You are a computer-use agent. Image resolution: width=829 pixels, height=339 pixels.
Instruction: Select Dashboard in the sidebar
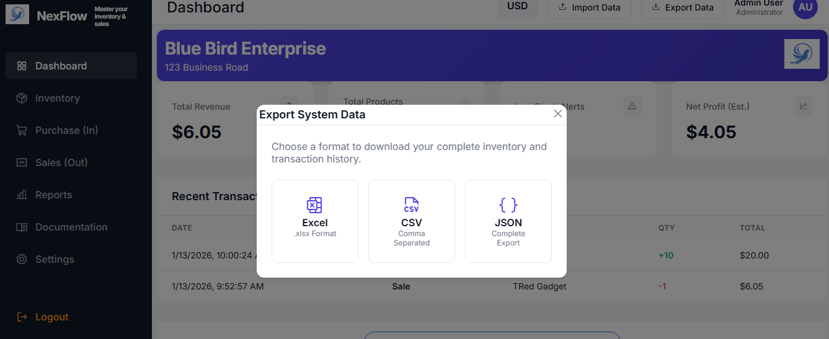point(71,66)
